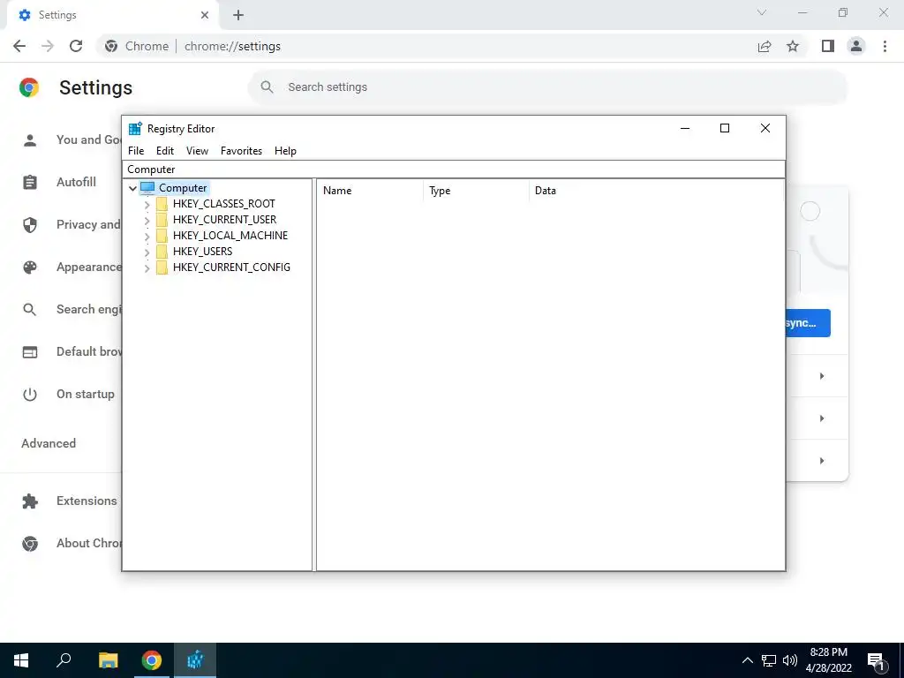Open Privacy shield icon in Chrome Settings

click(x=30, y=225)
